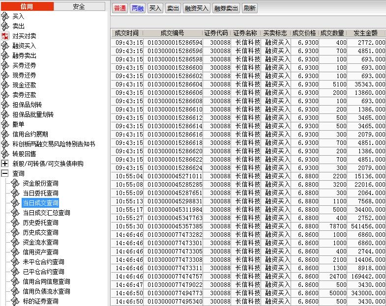Click the icon next to 买券还券
This screenshot has width=386, height=306.
click(x=5, y=65)
